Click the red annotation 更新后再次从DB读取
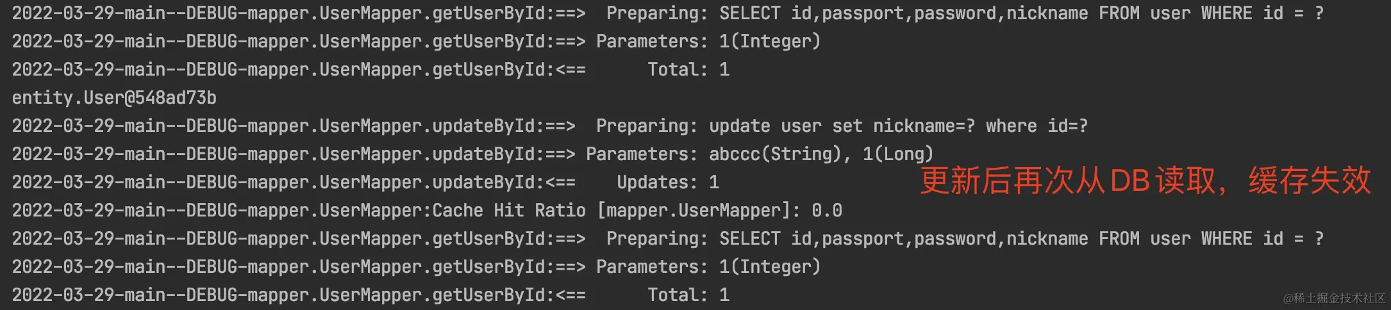This screenshot has height=310, width=1391. click(x=1067, y=181)
